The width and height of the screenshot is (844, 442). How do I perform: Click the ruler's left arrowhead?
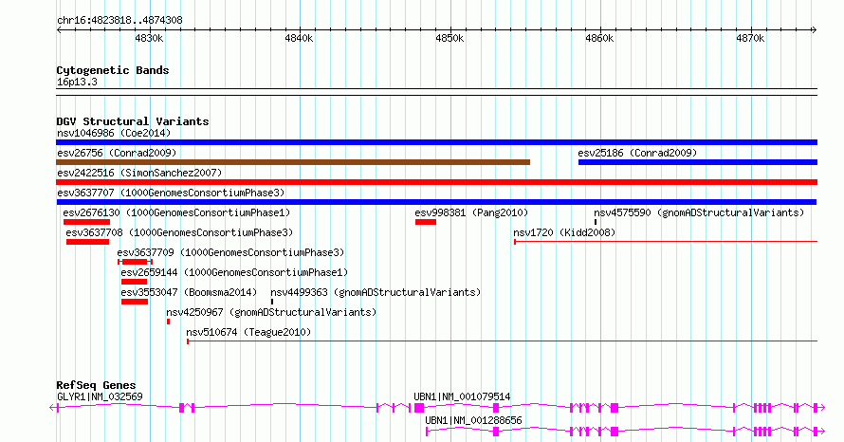(59, 30)
